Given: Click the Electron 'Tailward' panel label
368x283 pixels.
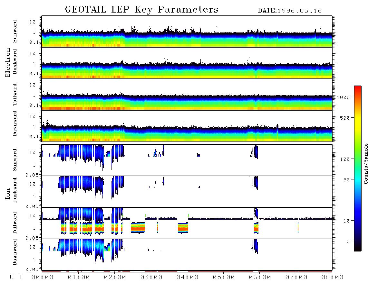Looking at the screenshot, I should tap(15, 95).
